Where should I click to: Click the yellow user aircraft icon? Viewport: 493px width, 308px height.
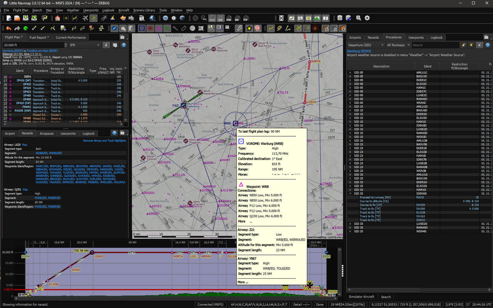(x=298, y=28)
